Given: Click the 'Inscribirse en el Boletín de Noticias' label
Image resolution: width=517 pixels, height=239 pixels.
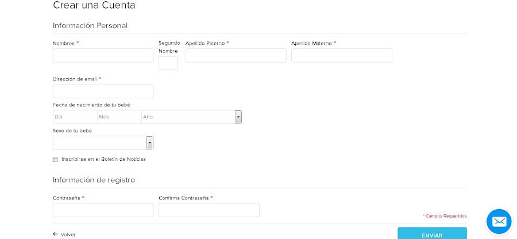Looking at the screenshot, I should (x=103, y=159).
